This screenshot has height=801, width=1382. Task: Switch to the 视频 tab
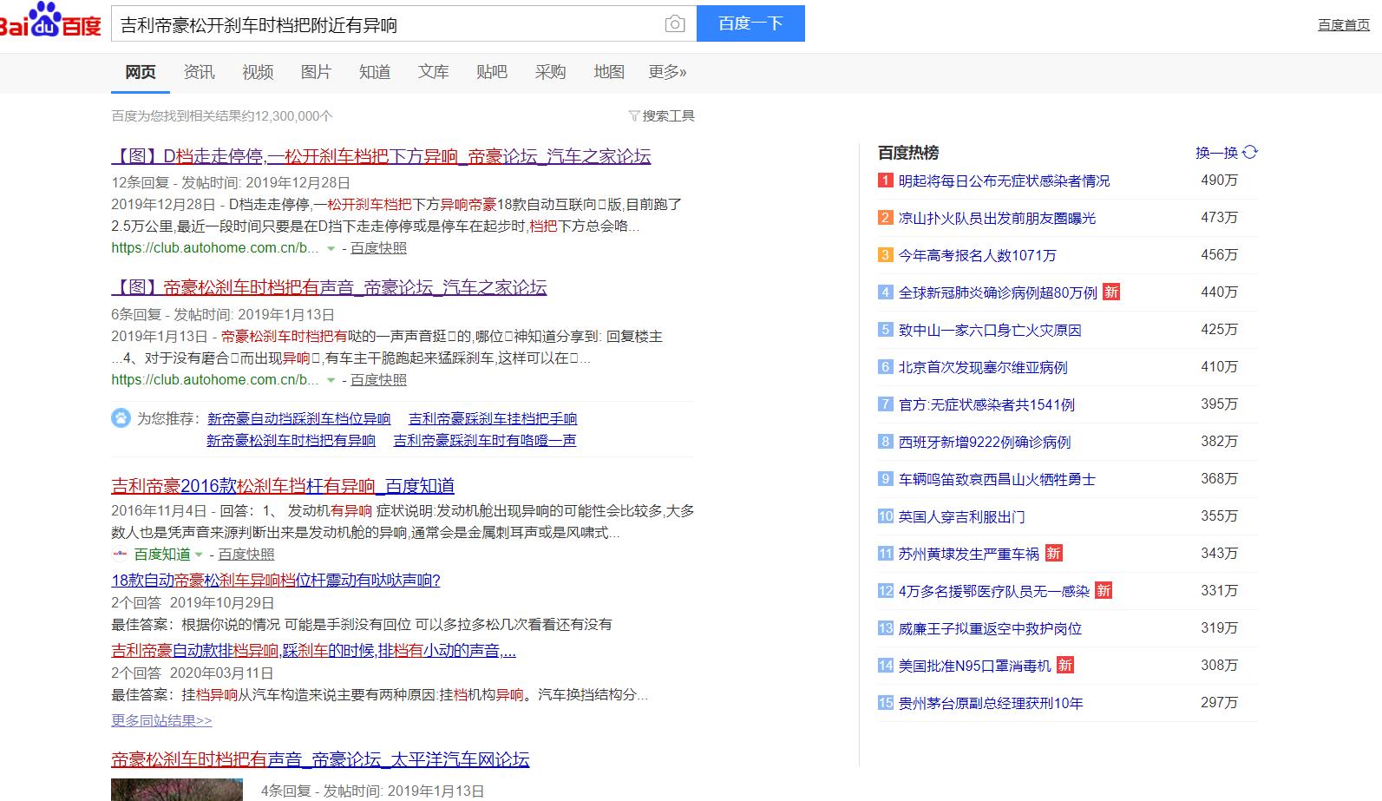point(258,72)
